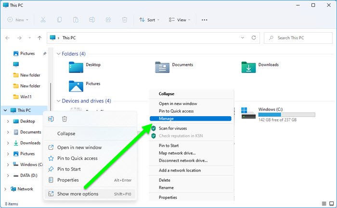Choose Delete in classic context menu
This screenshot has height=208, width=337.
point(165,180)
